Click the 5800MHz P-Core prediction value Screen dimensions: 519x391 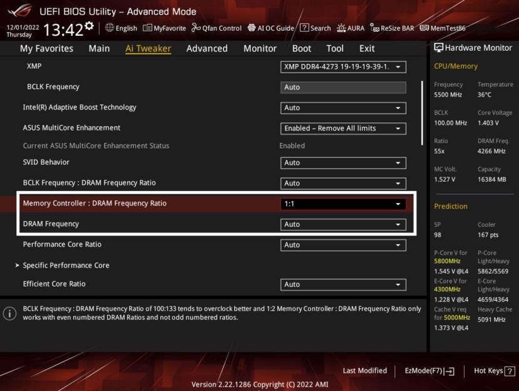coord(447,261)
